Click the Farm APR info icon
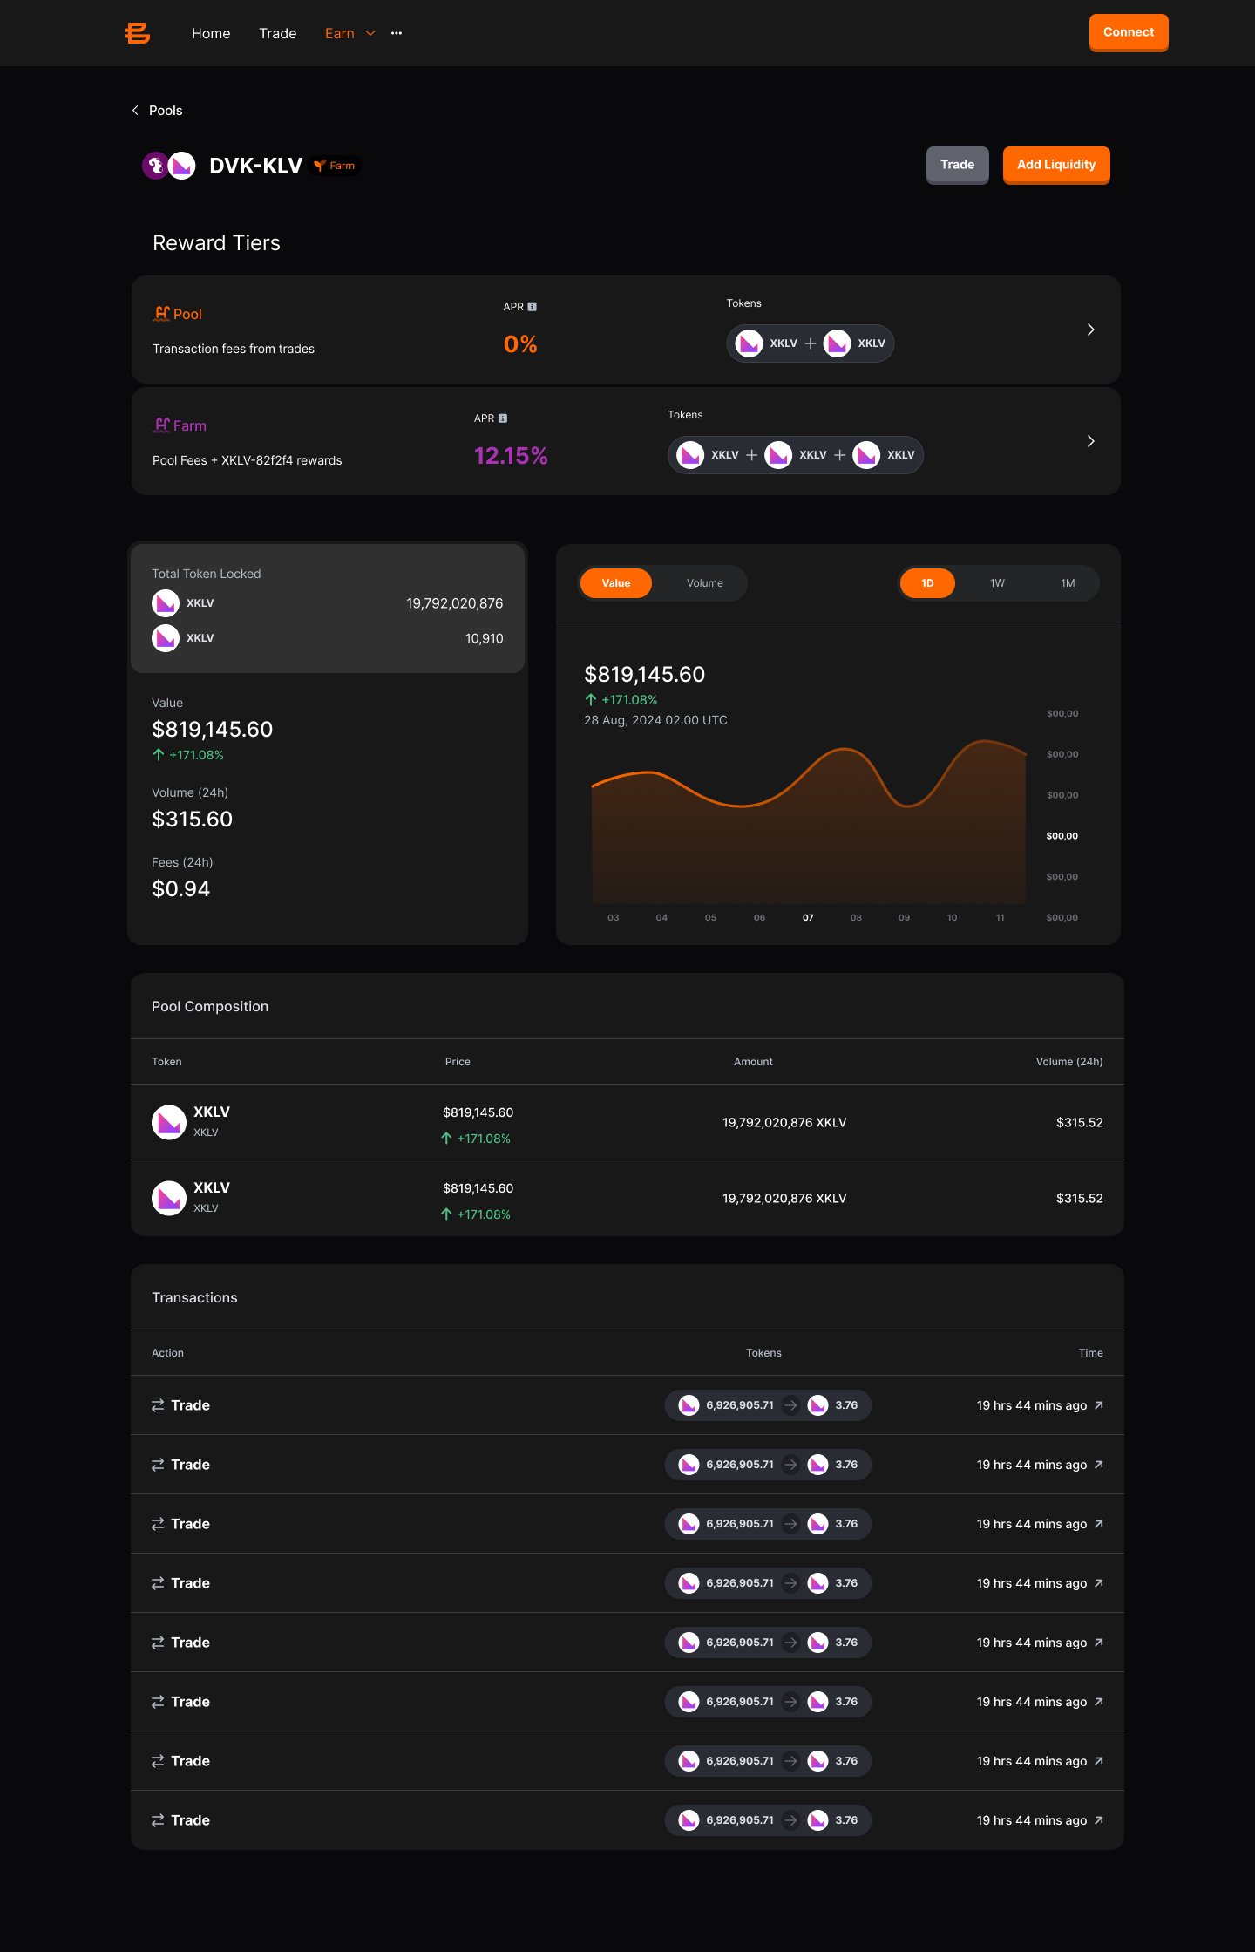Image resolution: width=1255 pixels, height=1952 pixels. pos(503,418)
